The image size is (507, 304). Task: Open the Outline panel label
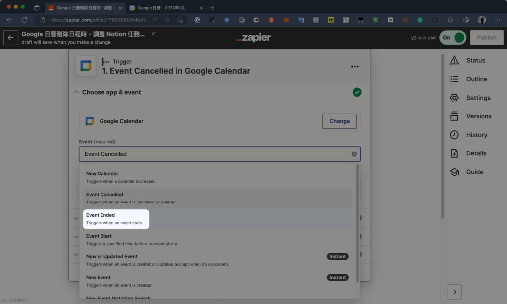[477, 79]
